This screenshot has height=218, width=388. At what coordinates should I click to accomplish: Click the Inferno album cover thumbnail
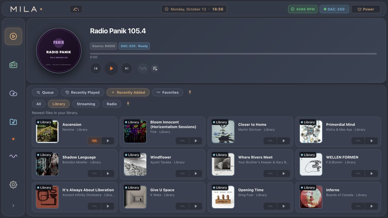(311, 197)
